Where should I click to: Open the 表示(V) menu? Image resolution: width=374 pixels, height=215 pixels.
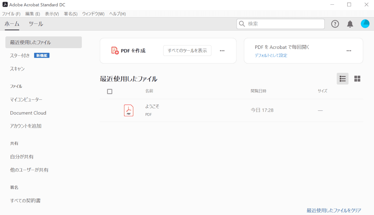(x=52, y=14)
